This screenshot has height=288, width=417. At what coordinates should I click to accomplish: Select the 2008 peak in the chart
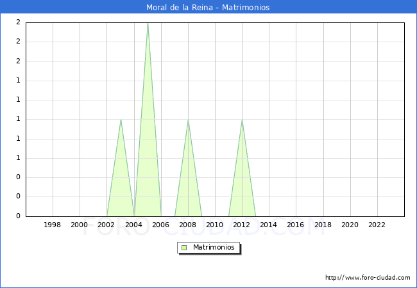(188, 120)
